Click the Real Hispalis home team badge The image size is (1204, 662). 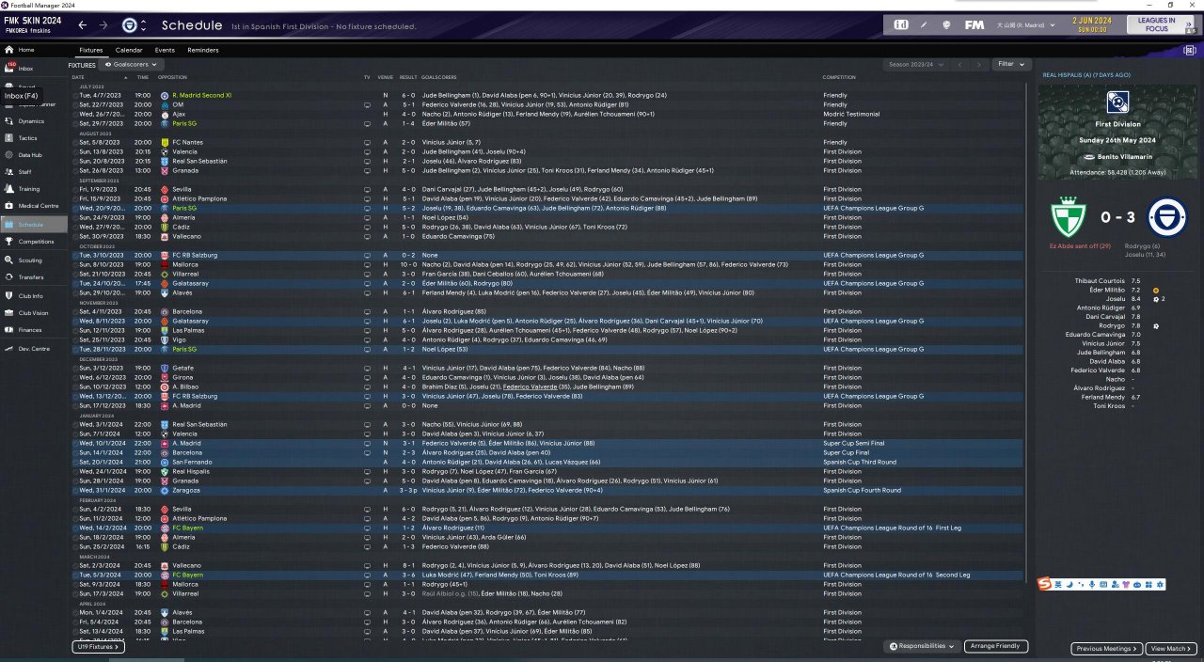pos(1068,217)
